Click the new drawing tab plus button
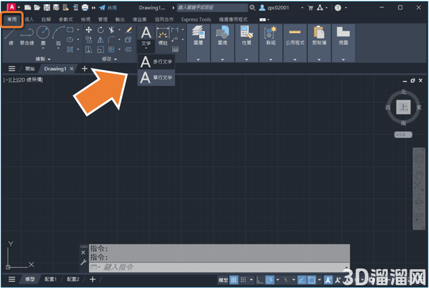Screen dimensions: 429x288 point(84,69)
